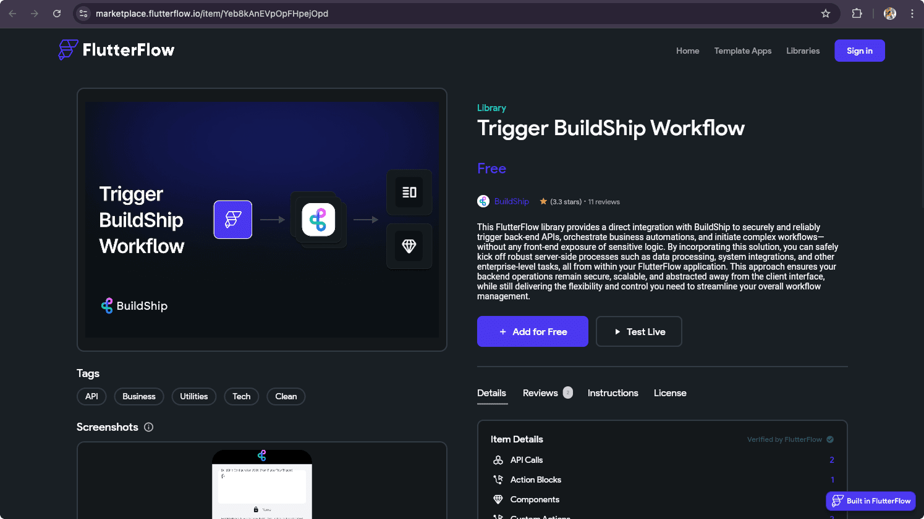This screenshot has height=519, width=924.
Task: Open the BuildShip author link
Action: [x=512, y=201]
